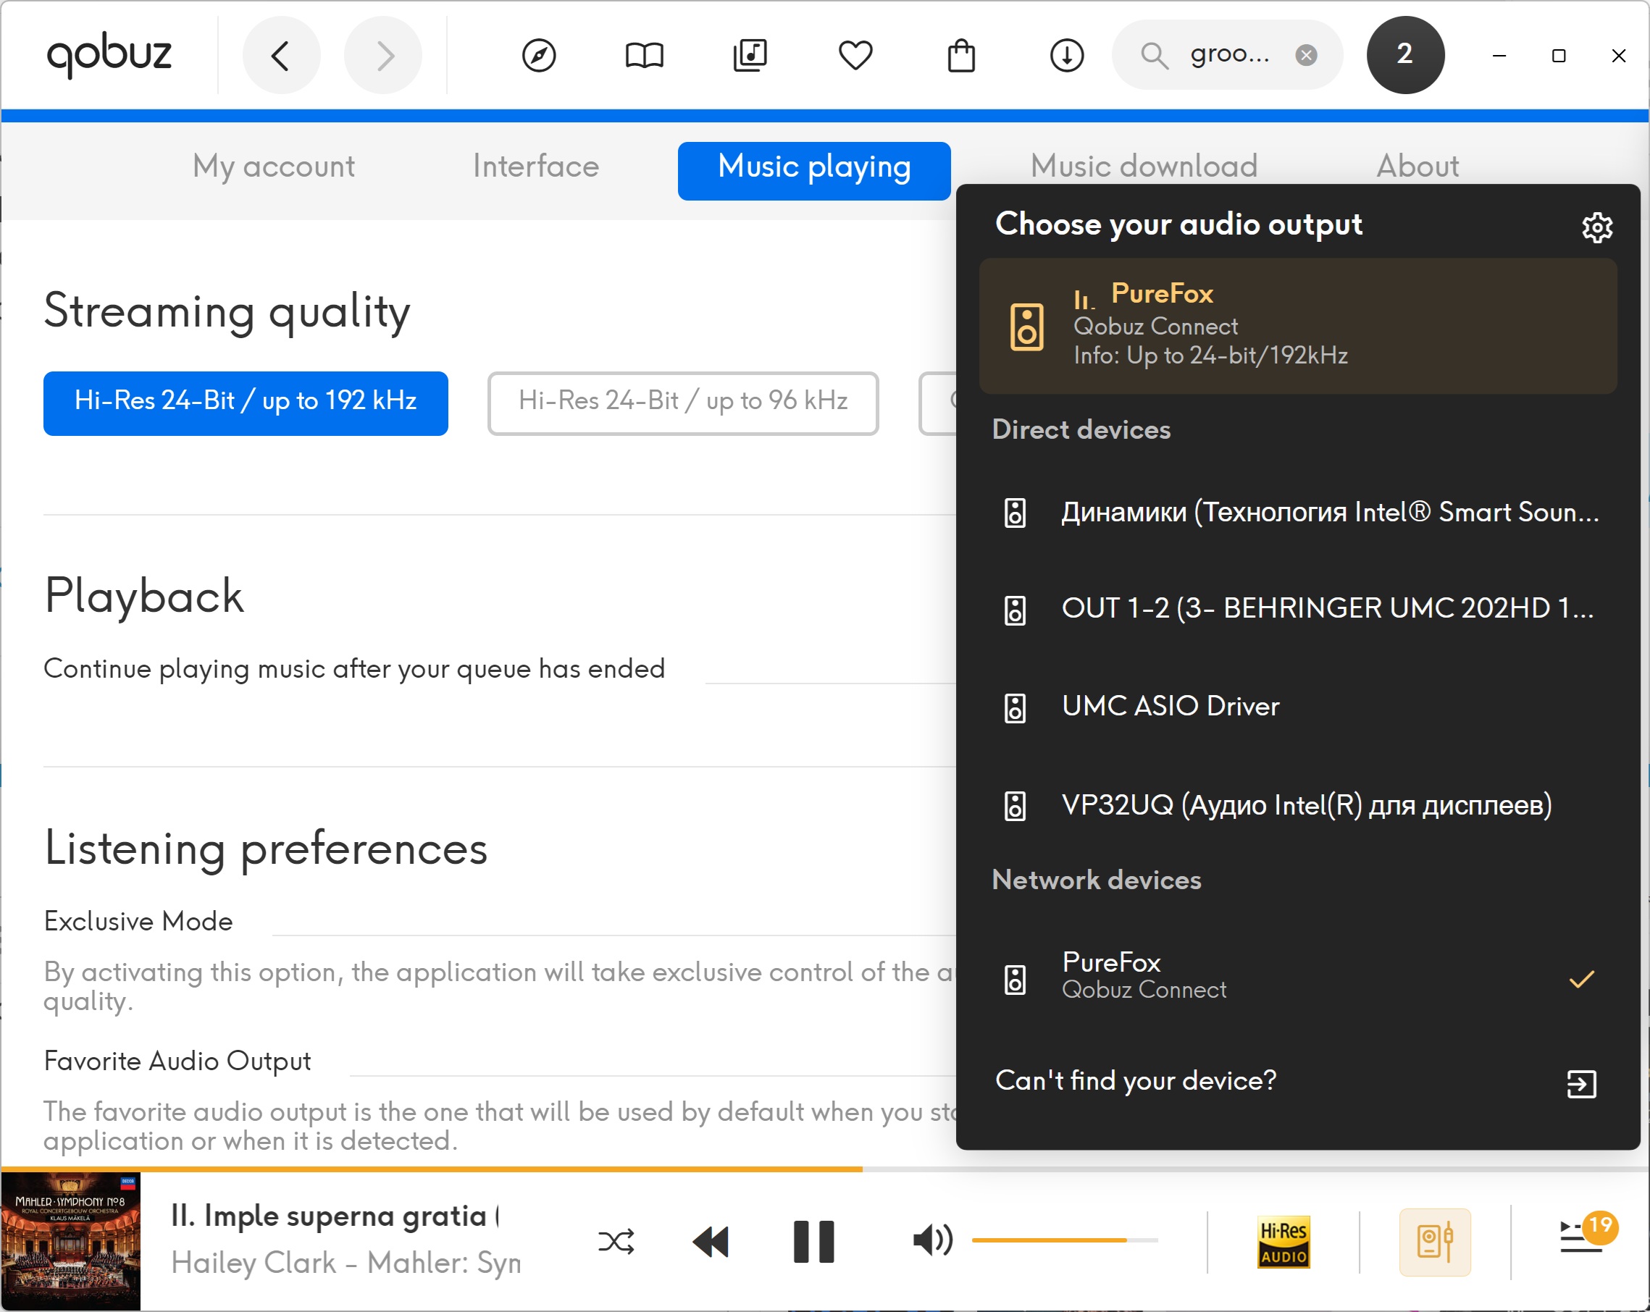Screen dimensions: 1650x1312
Task: Open the Magazine book icon
Action: coord(644,55)
